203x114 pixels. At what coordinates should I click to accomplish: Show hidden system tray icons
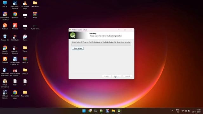(x=173, y=111)
